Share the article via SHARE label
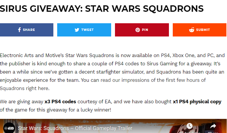The height and width of the screenshot is (133, 227). 29,30
